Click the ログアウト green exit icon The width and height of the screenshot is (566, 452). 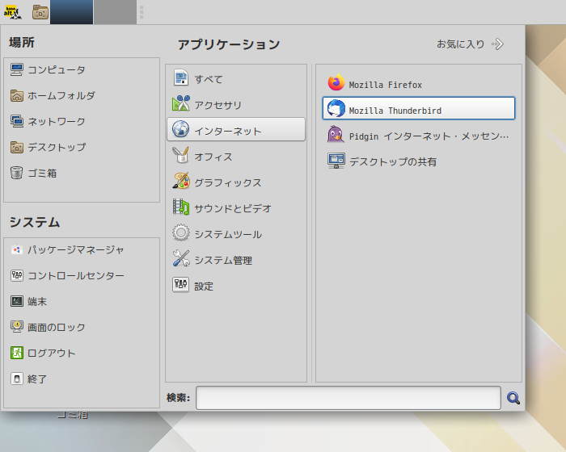(x=17, y=353)
